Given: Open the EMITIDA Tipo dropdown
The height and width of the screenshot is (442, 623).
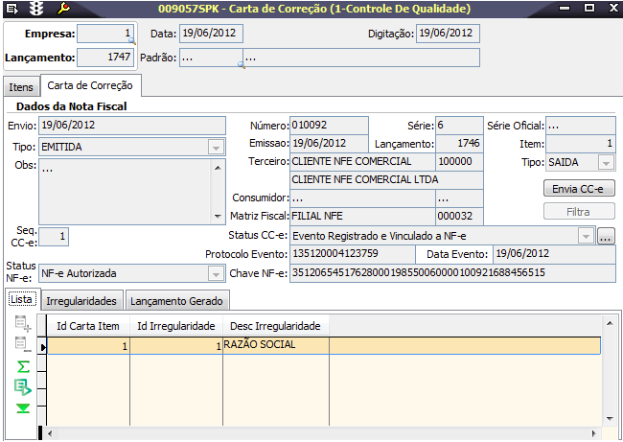Looking at the screenshot, I should 216,147.
